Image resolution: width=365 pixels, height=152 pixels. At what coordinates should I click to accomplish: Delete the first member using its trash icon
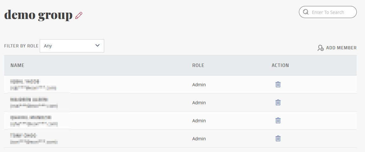tap(278, 84)
